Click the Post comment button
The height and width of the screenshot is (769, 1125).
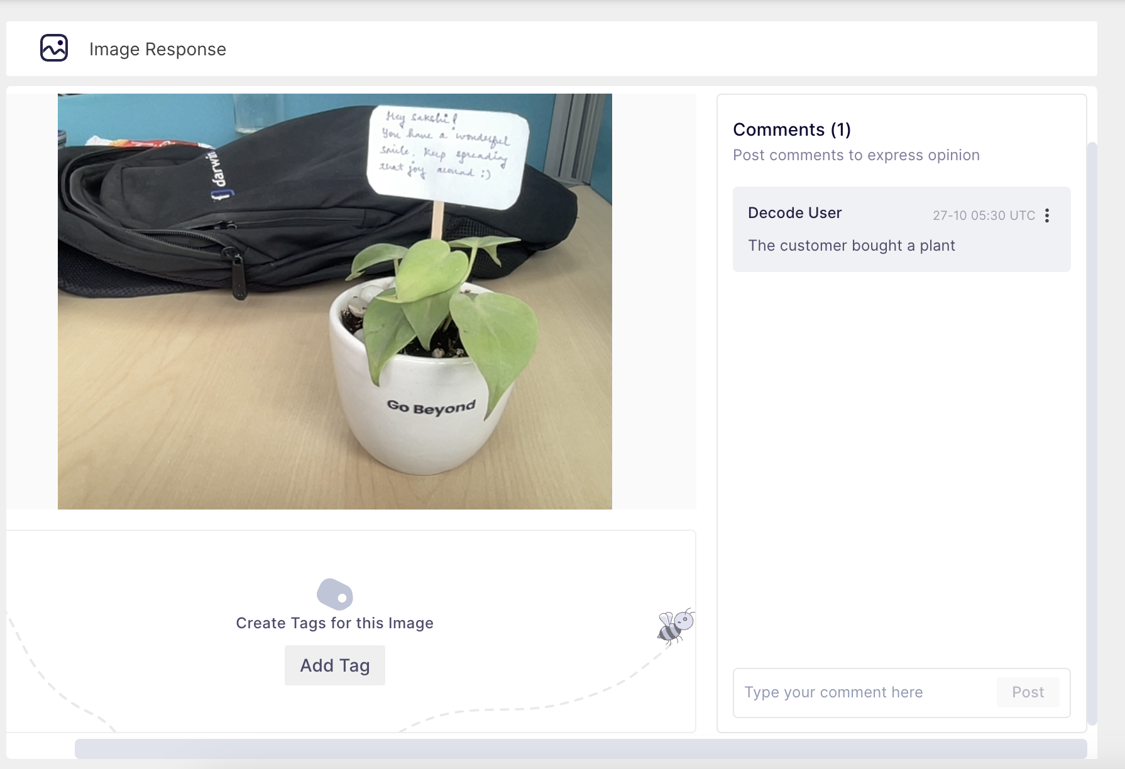click(x=1028, y=692)
